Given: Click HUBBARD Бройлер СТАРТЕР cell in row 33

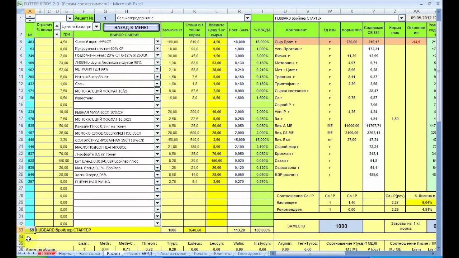Looking at the screenshot, I should (x=98, y=230).
